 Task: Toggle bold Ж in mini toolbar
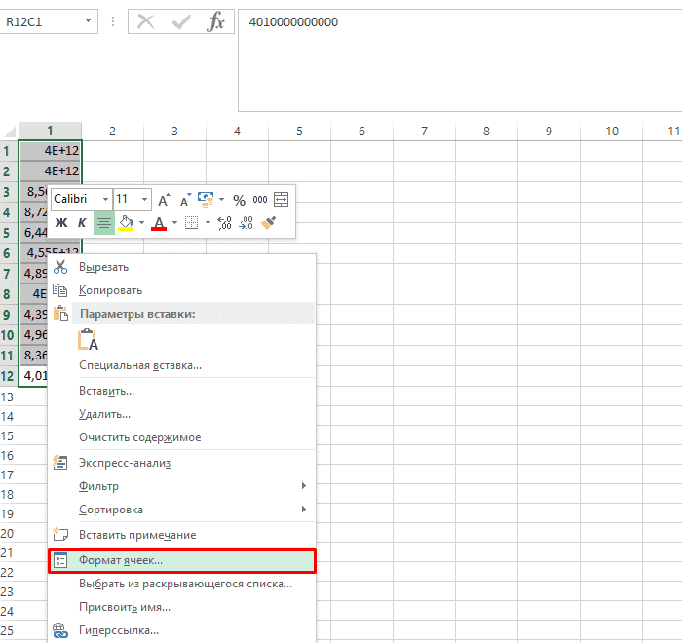click(x=60, y=223)
